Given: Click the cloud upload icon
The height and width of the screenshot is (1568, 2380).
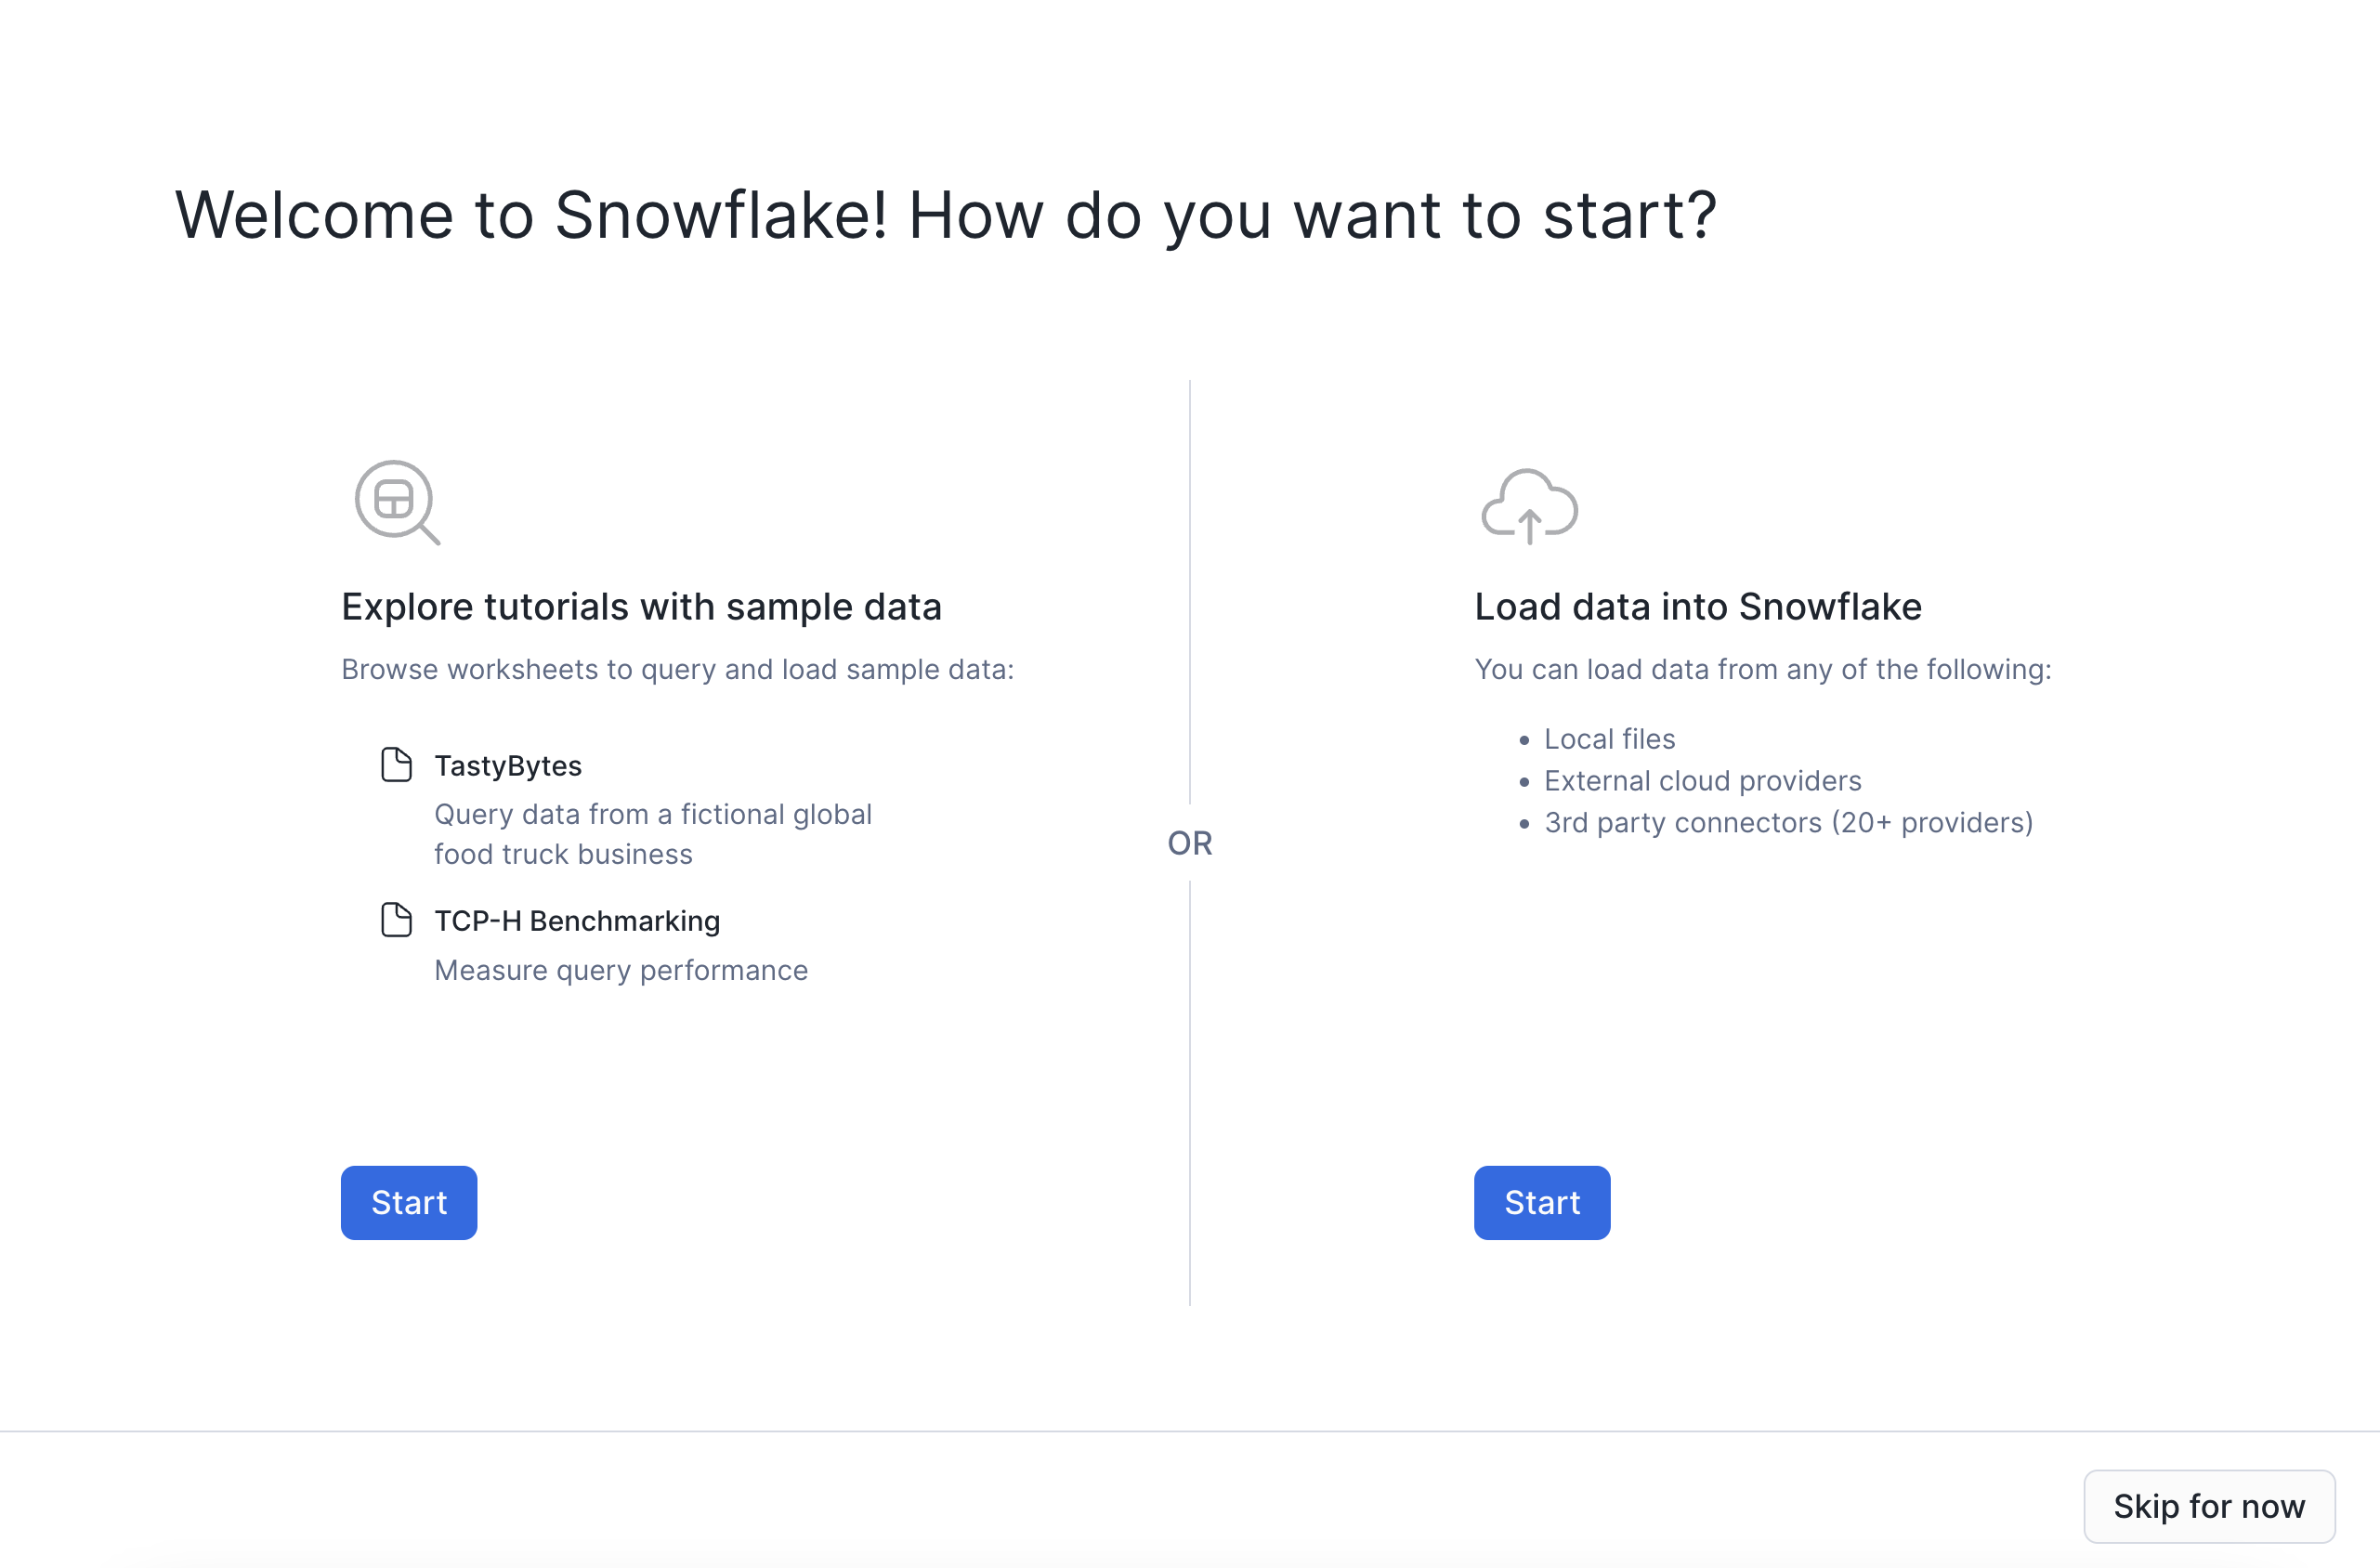Looking at the screenshot, I should coord(1529,506).
